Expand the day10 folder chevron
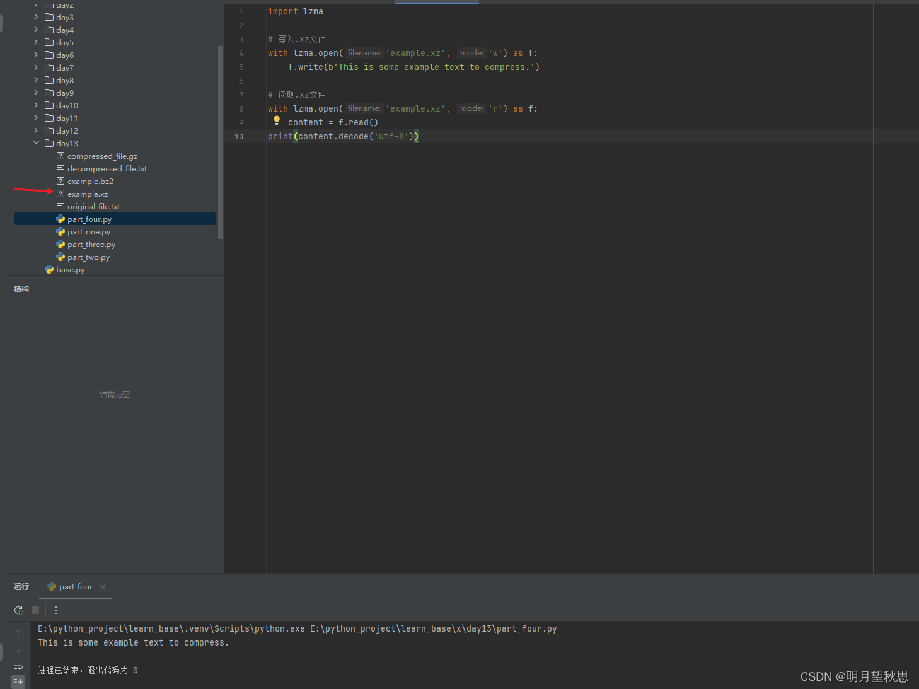 pyautogui.click(x=36, y=105)
